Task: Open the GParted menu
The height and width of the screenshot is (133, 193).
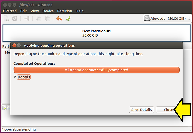Action: click(x=10, y=11)
